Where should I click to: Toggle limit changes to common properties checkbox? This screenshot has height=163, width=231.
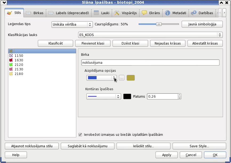pos(80,134)
